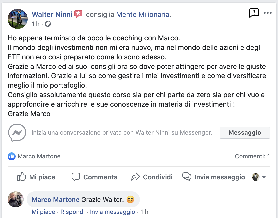Open Walter Ninni's profile name link
Viewport: 278px width, 218px height.
point(52,15)
